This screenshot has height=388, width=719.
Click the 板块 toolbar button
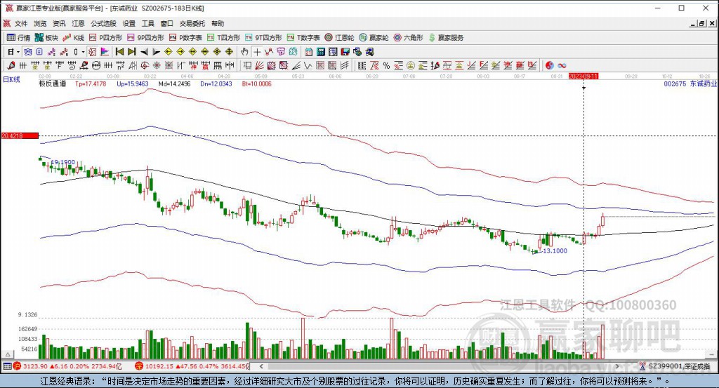coord(46,38)
